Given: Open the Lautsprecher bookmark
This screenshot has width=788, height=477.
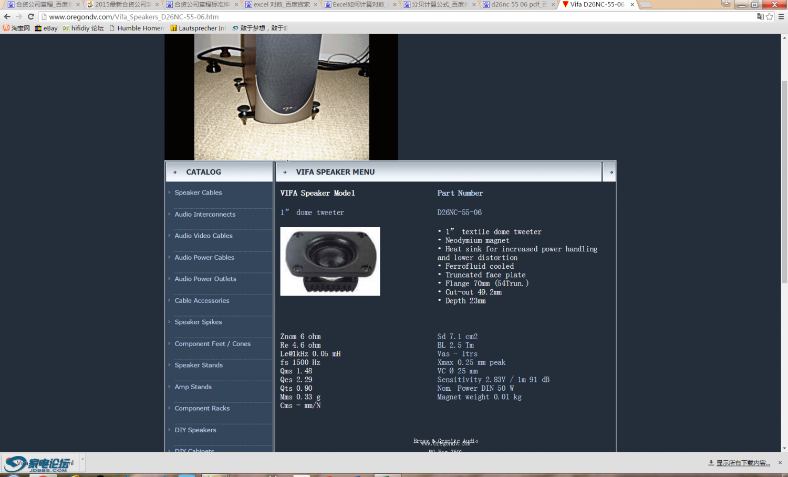Looking at the screenshot, I should pyautogui.click(x=198, y=28).
